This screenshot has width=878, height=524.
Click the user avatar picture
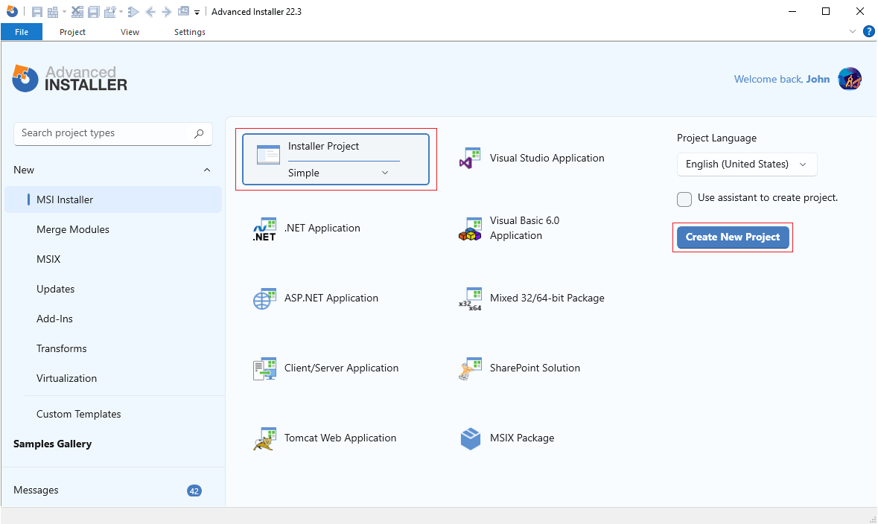pos(850,79)
